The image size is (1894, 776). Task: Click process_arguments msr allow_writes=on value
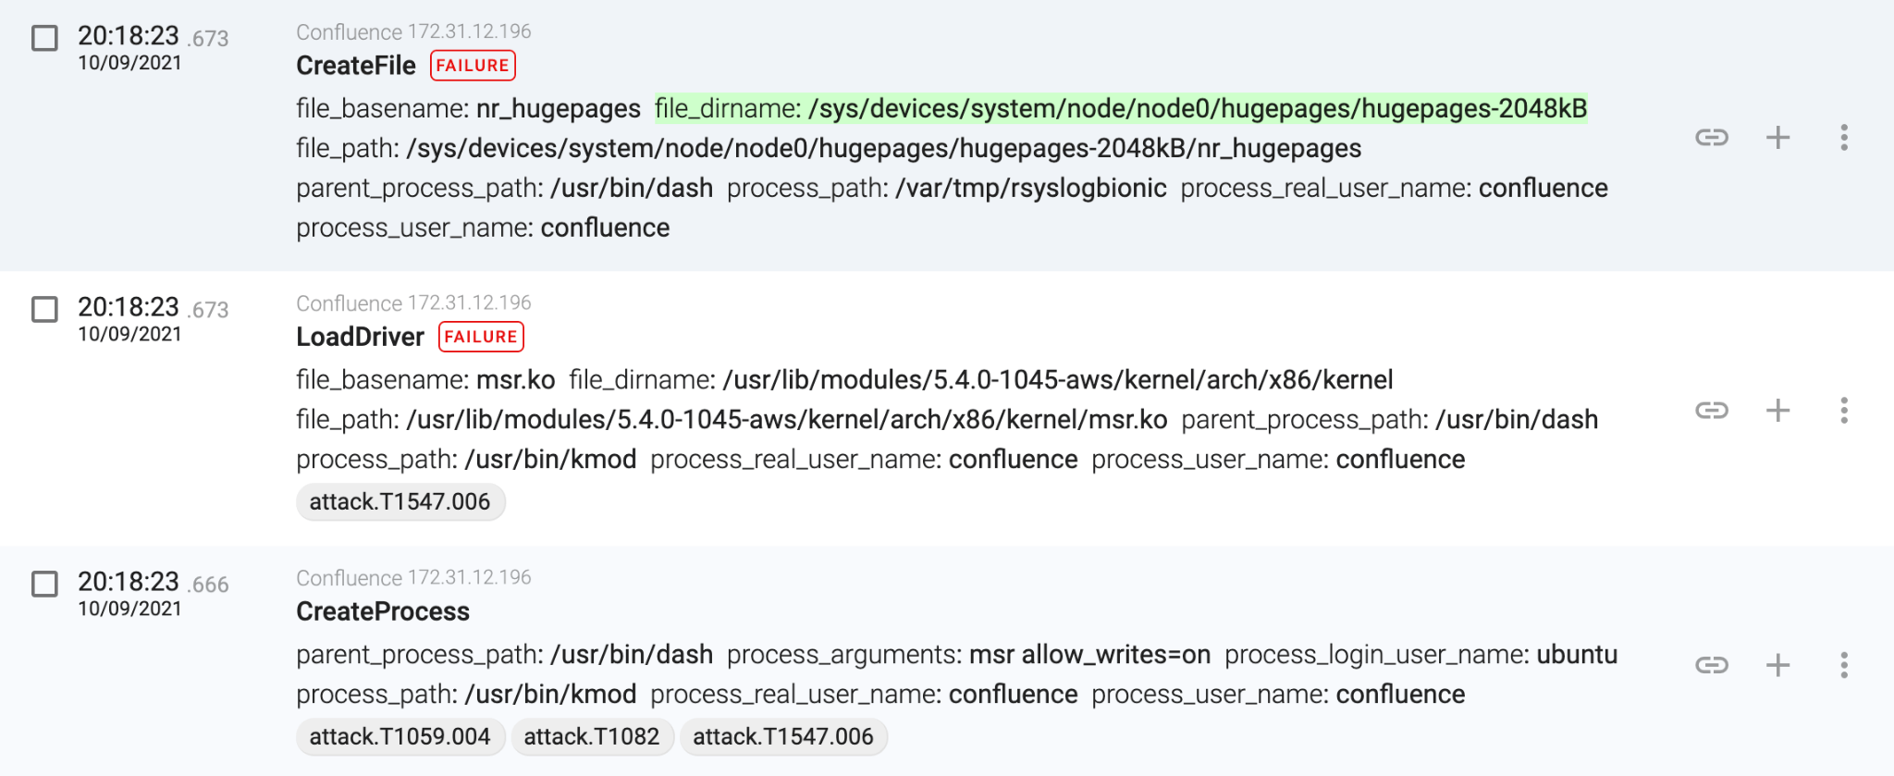(x=1089, y=655)
